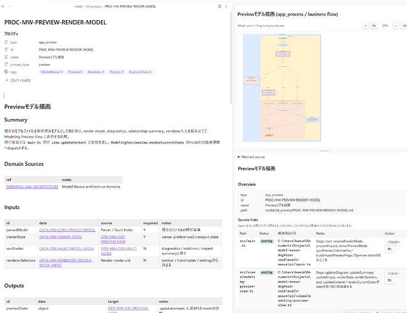Click the left editor pane scrollbar
The image size is (407, 313).
[231, 58]
